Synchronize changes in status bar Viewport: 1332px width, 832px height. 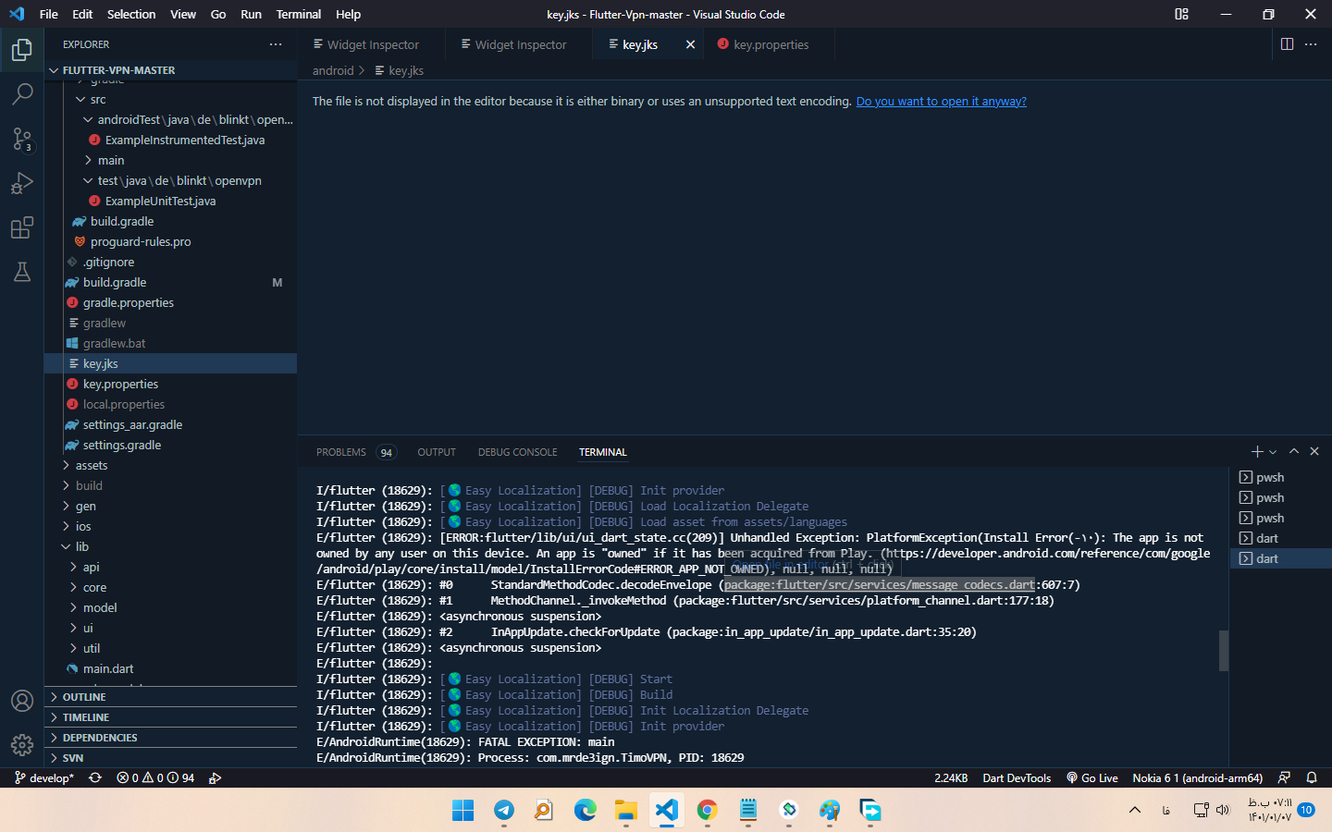pyautogui.click(x=95, y=778)
